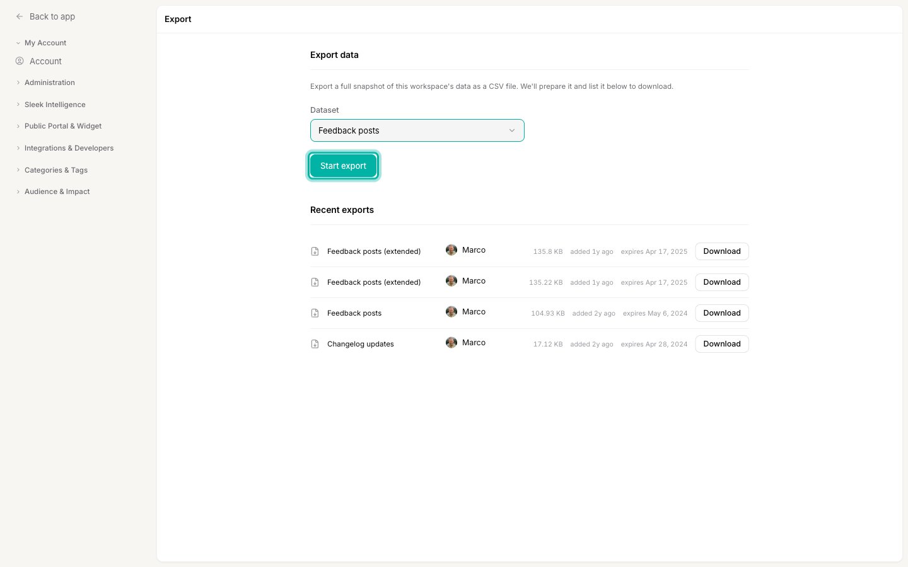This screenshot has height=567, width=908.
Task: Download the Changelog updates export
Action: click(722, 344)
